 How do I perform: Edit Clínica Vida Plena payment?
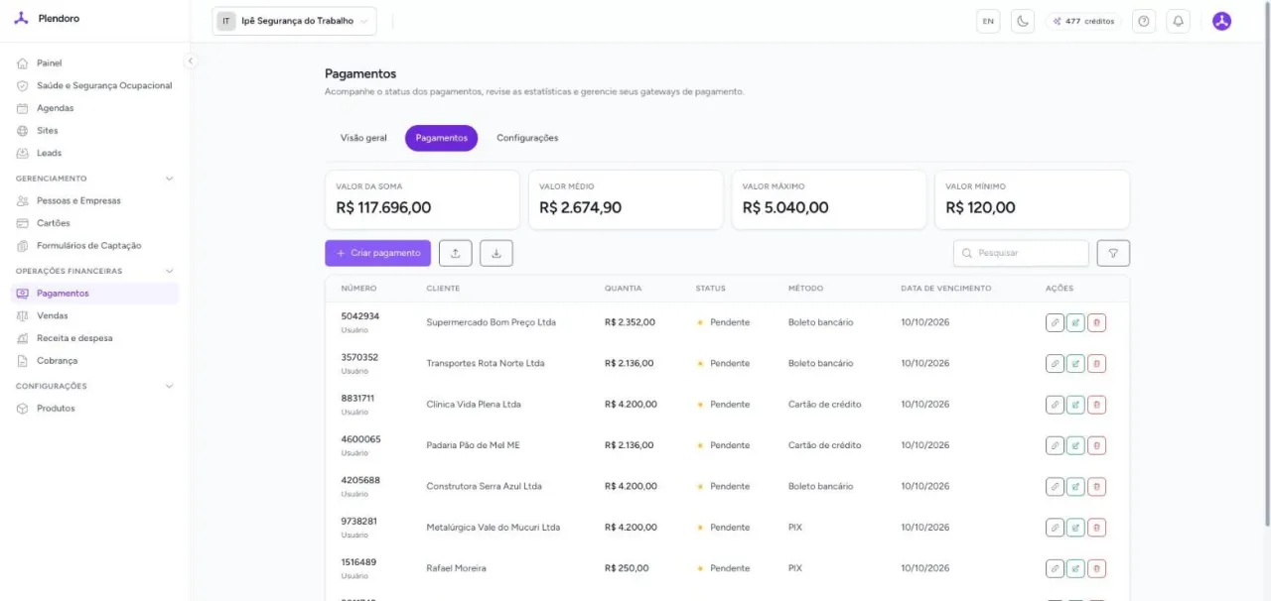(x=1075, y=405)
